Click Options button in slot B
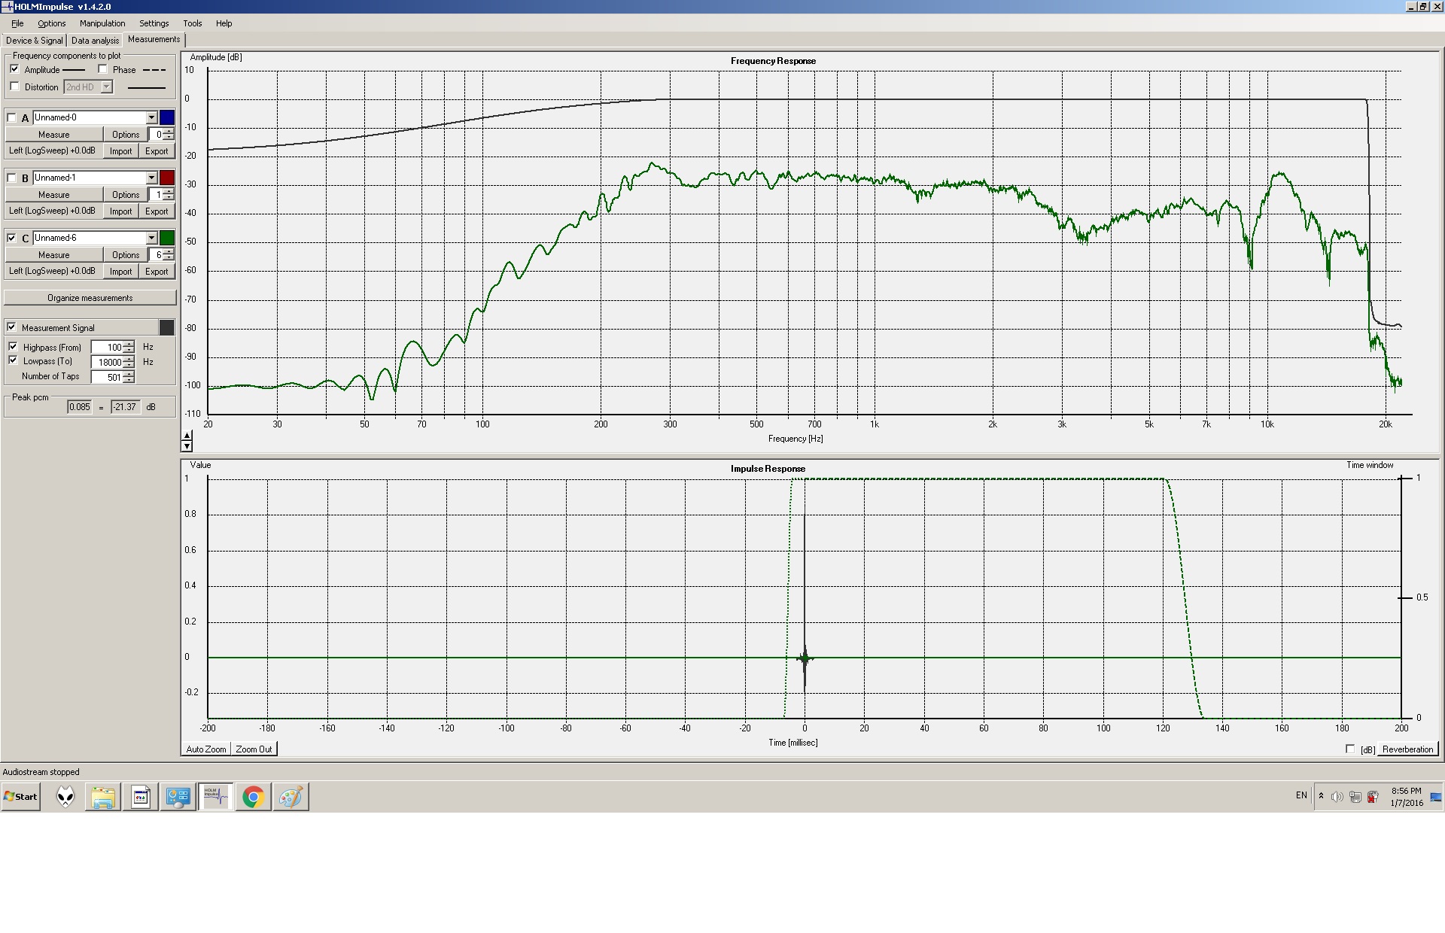This screenshot has width=1445, height=933. pyautogui.click(x=126, y=195)
